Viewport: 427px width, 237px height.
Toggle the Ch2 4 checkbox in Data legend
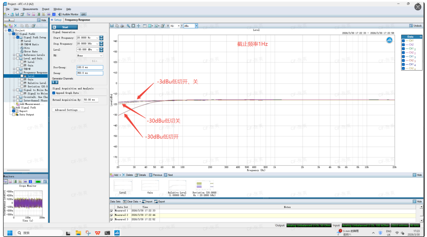403,68
